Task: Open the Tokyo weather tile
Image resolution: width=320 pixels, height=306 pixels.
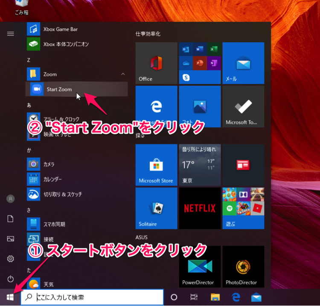Action: [x=200, y=165]
